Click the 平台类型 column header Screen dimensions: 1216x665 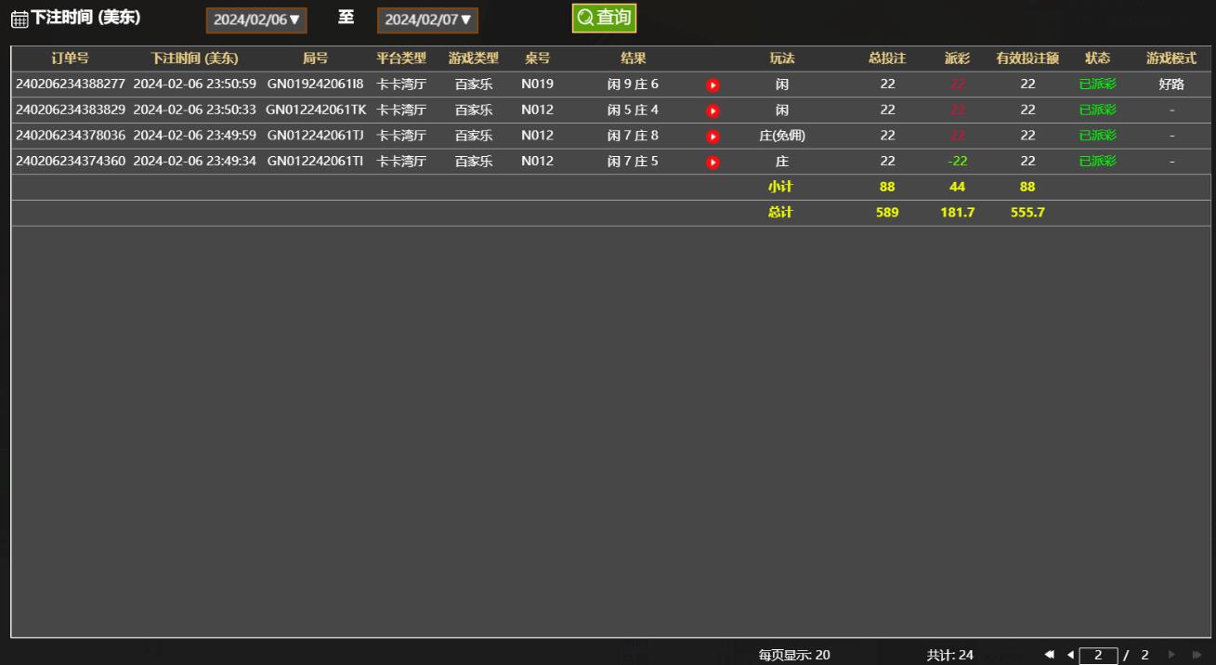[x=401, y=59]
